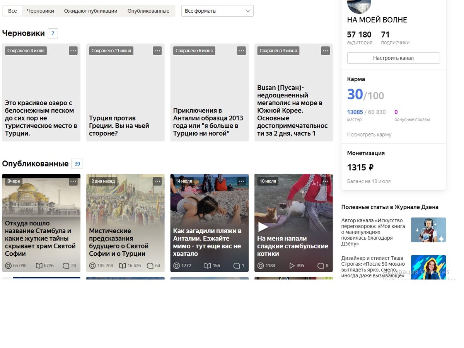The image size is (464, 348).
Task: Click the 57 180 аудитория value
Action: tap(359, 34)
